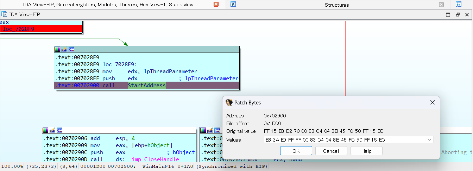This screenshot has width=473, height=171.
Task: Click the highlighted StartAddress operand
Action: tap(146, 85)
